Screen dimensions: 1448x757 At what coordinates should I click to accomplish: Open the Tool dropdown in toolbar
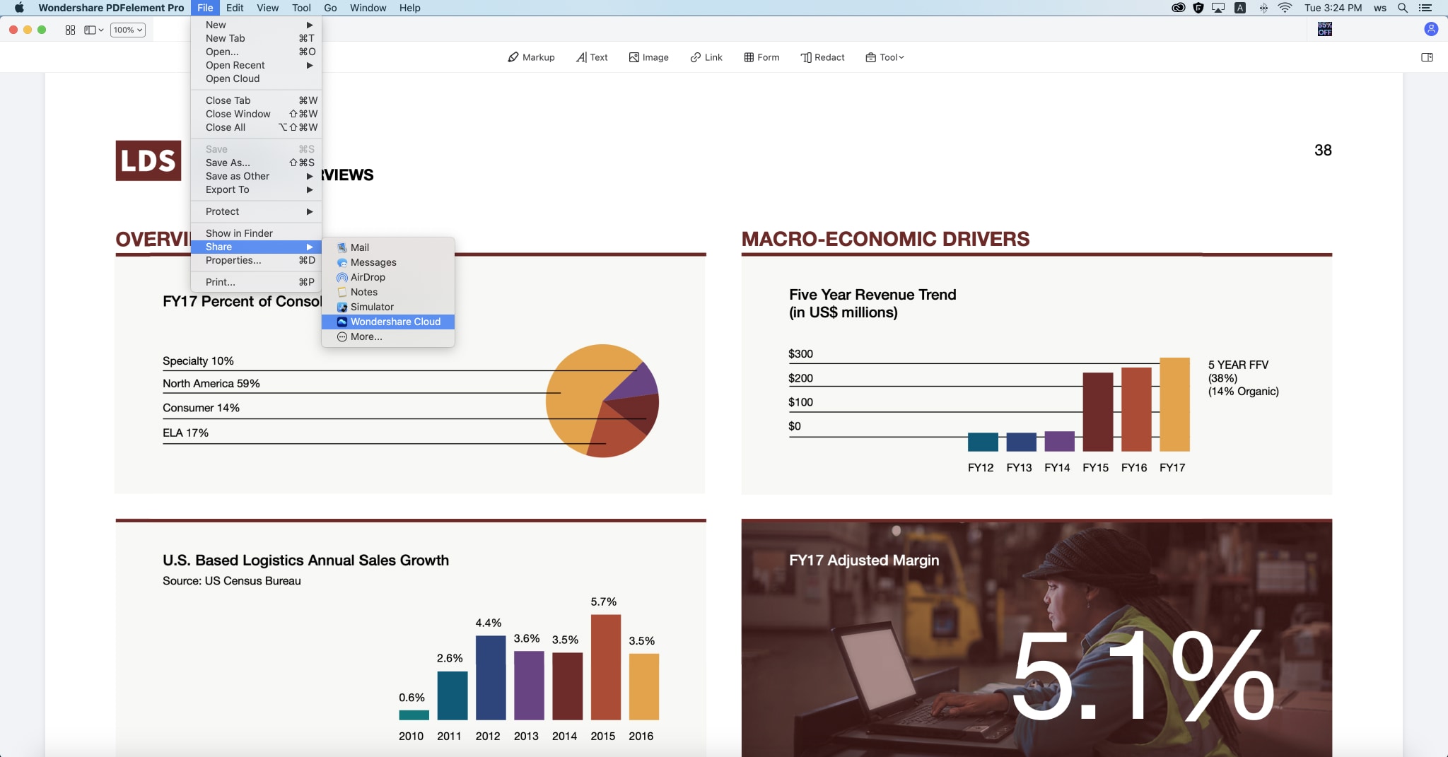[x=884, y=57]
